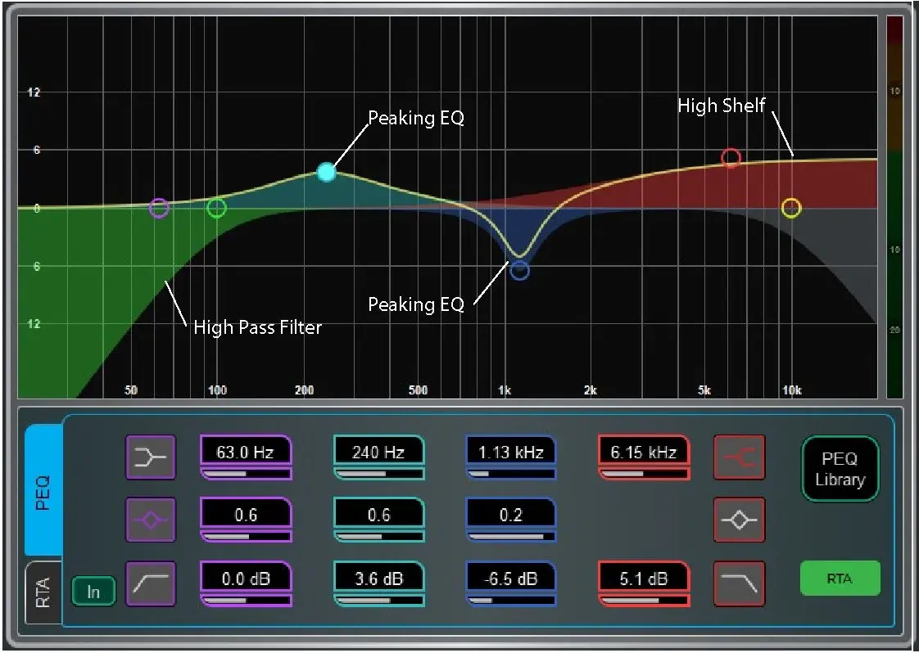Viewport: 919px width, 653px height.
Task: Select the red low pass filter icon
Action: pos(739,583)
